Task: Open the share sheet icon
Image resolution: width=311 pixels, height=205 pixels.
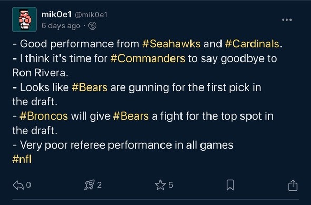Action: [293, 185]
